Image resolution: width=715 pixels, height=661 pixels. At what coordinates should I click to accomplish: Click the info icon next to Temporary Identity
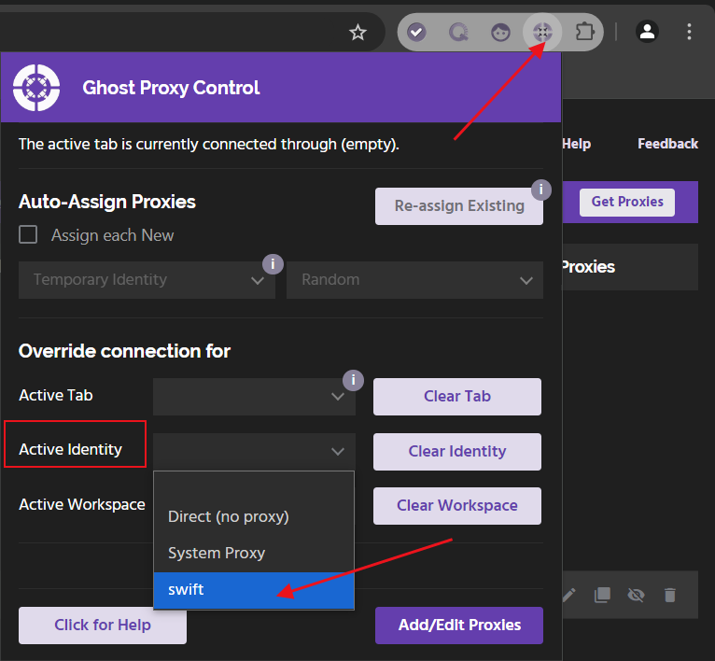(x=272, y=264)
